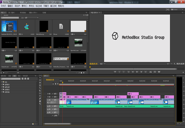Click the Mark In brace button
Viewport: 185px width, 128px height.
(x=119, y=72)
